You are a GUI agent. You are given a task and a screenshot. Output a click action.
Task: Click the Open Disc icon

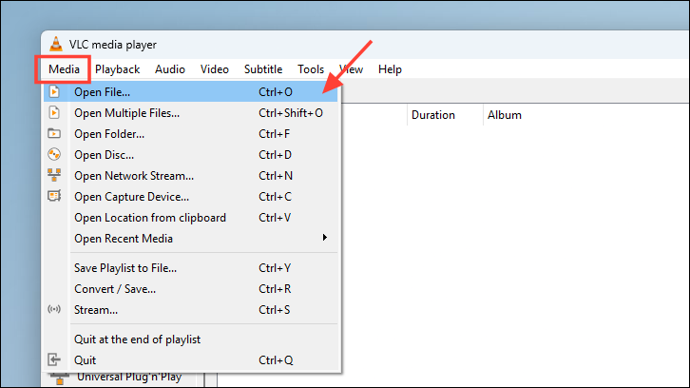[54, 155]
